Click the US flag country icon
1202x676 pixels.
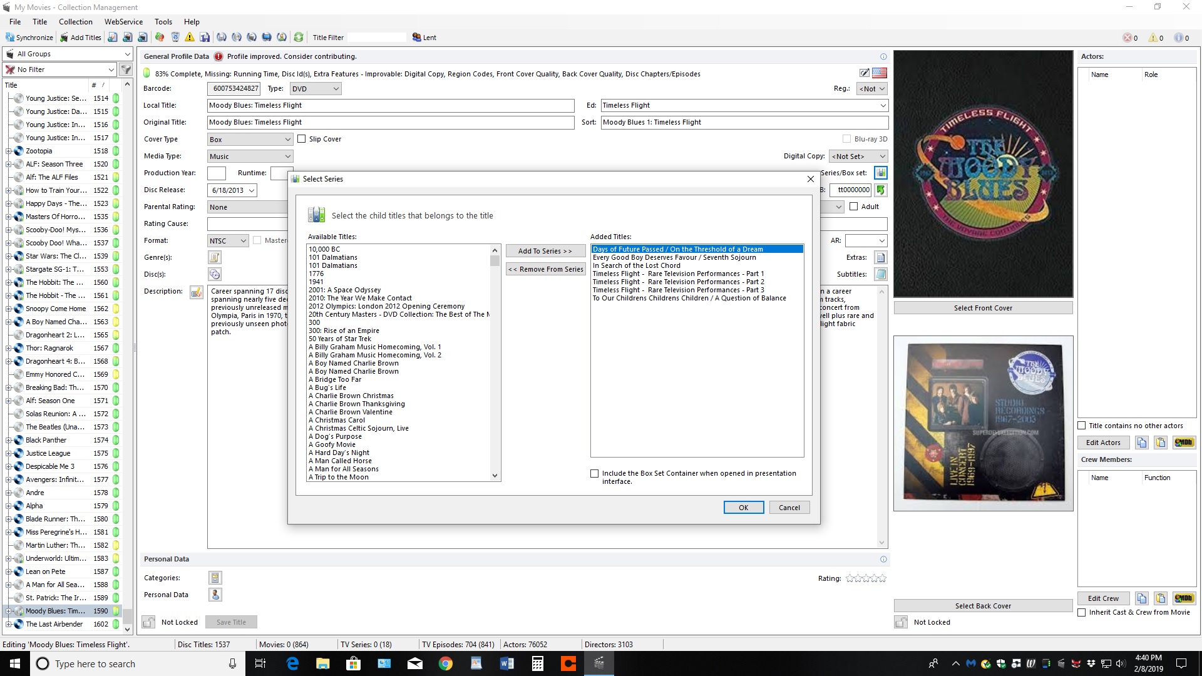pos(880,73)
